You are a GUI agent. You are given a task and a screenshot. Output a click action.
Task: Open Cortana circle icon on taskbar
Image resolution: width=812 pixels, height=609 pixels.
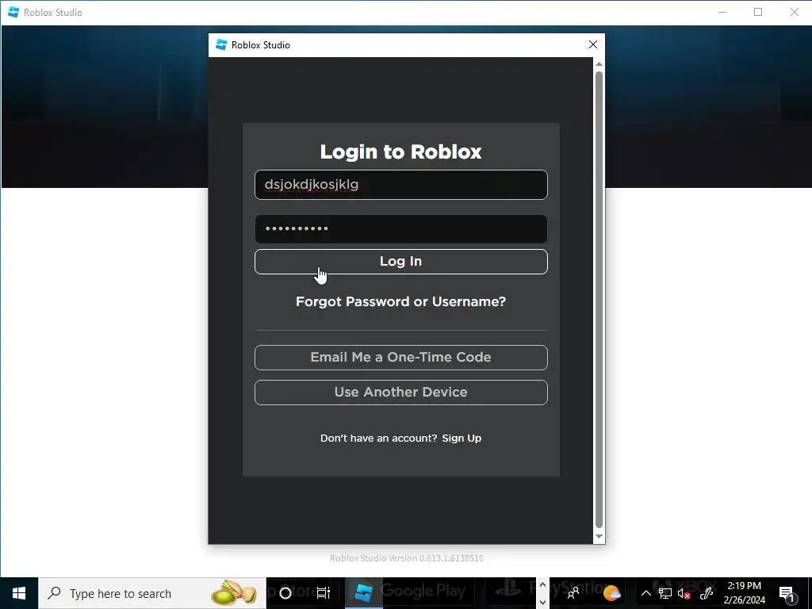(285, 593)
